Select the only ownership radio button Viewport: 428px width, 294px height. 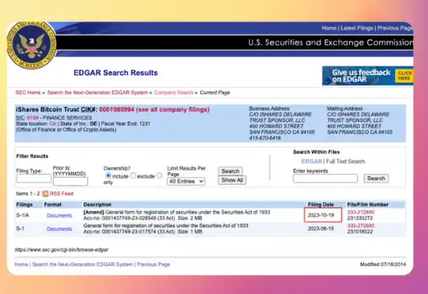(159, 175)
